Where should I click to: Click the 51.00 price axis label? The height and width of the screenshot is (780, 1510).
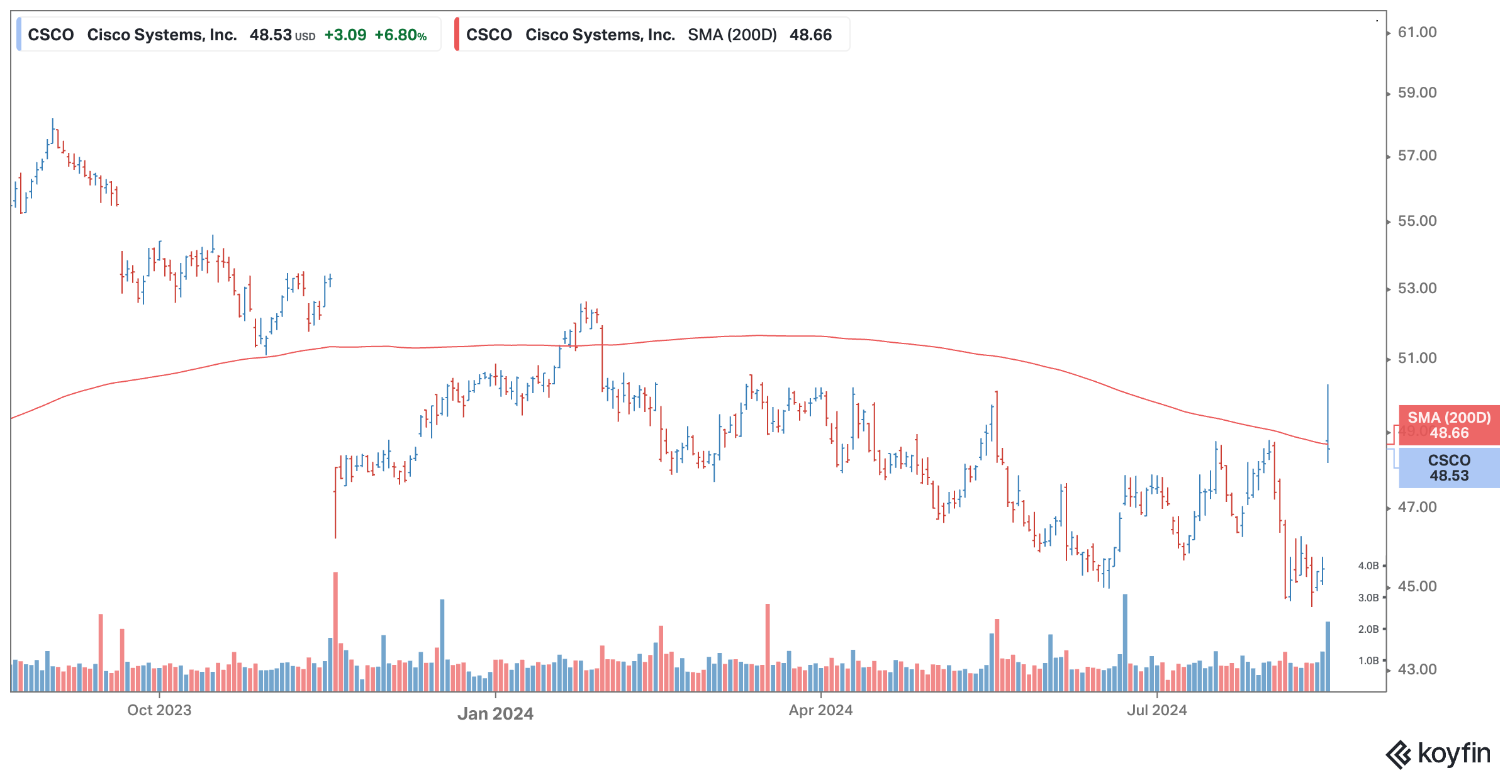coord(1417,358)
